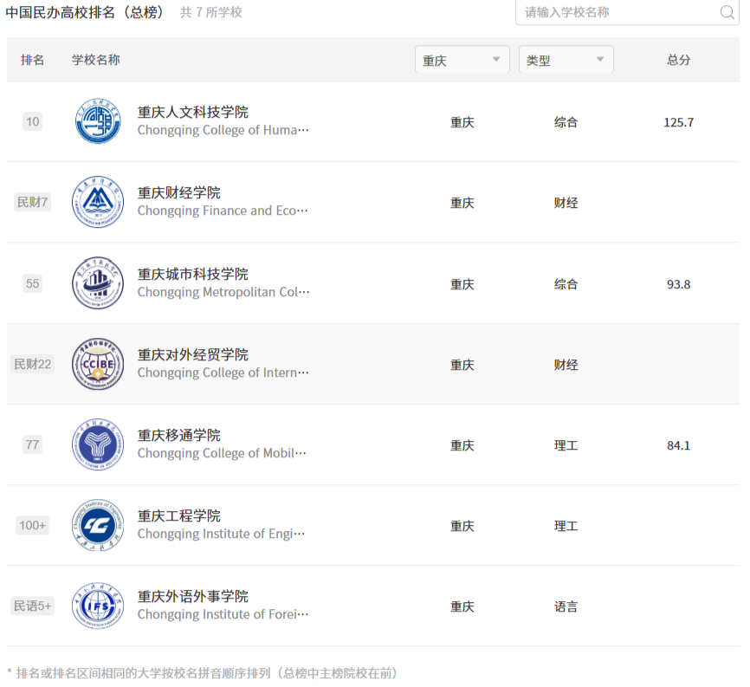Click 理工 type in 重庆移通学院 row
Image resolution: width=750 pixels, height=687 pixels.
point(566,445)
